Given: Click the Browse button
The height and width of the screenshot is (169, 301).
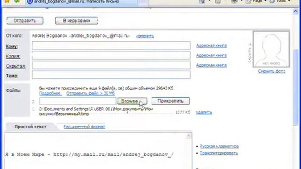Looking at the screenshot, I should [132, 101].
